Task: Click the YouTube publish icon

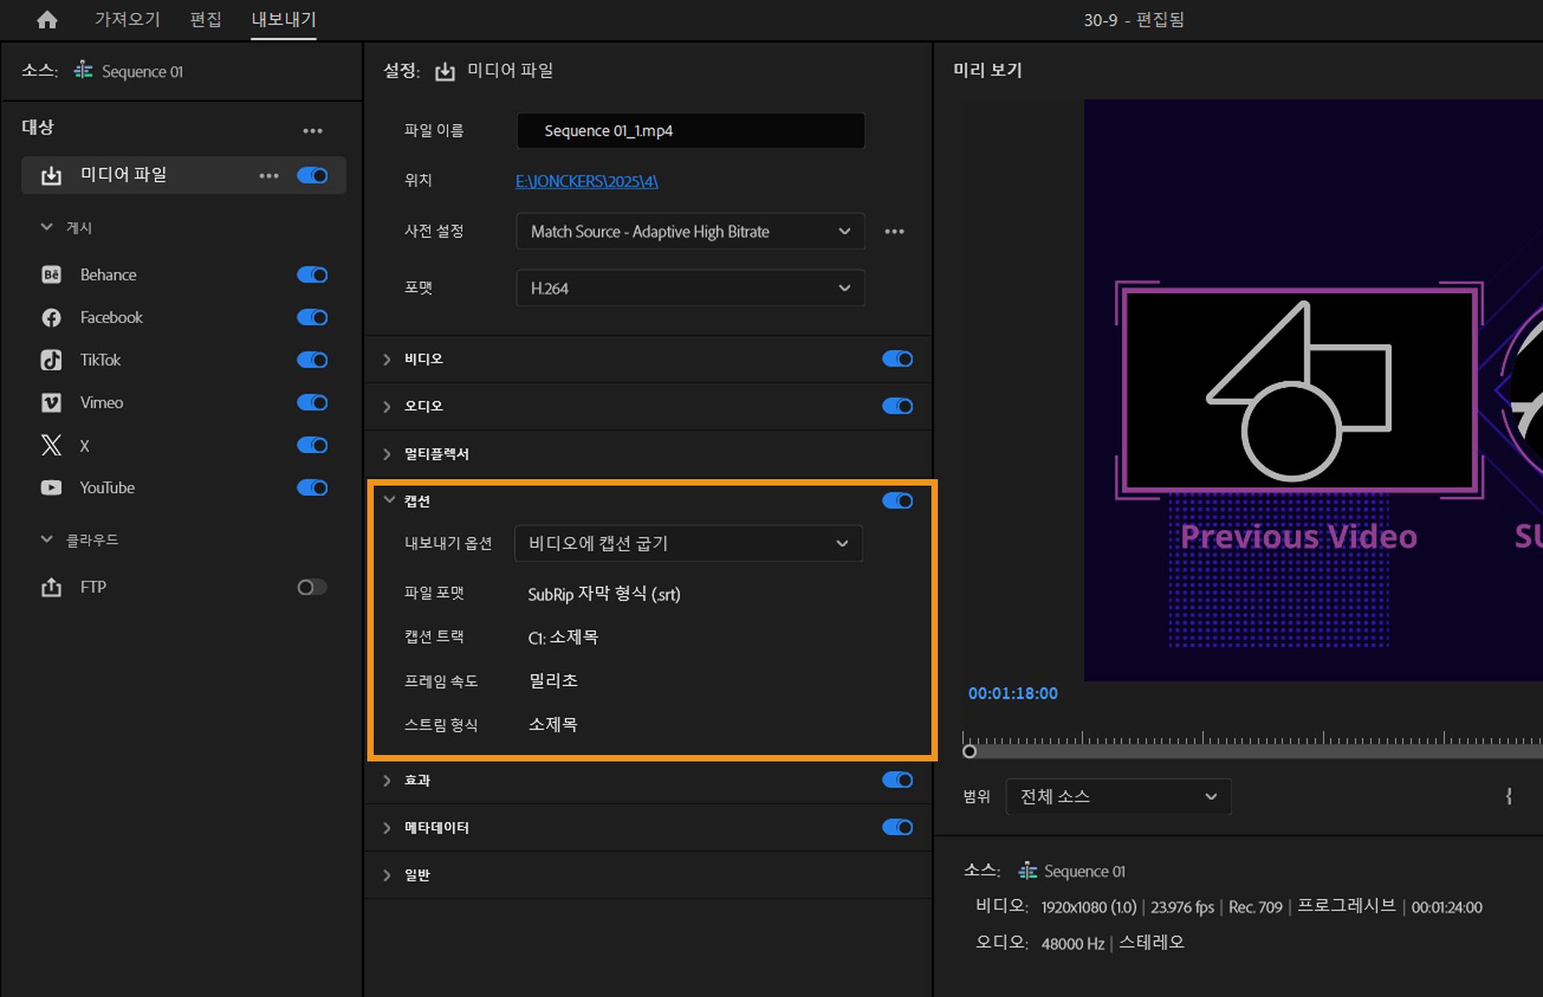Action: [51, 487]
